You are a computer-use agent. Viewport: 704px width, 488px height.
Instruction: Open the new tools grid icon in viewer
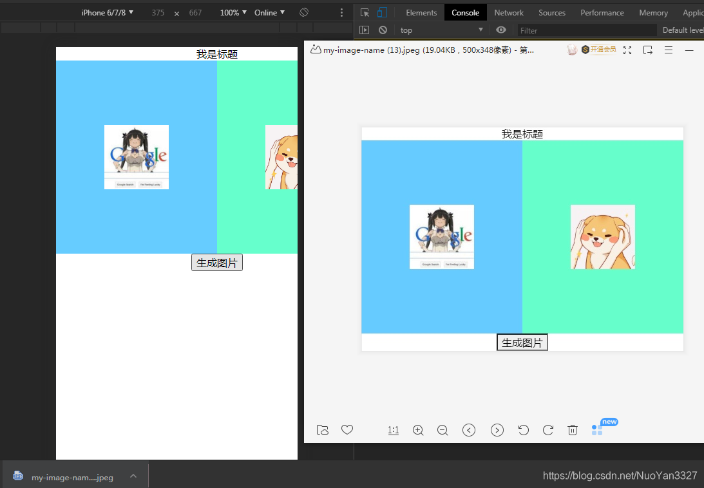pos(597,430)
